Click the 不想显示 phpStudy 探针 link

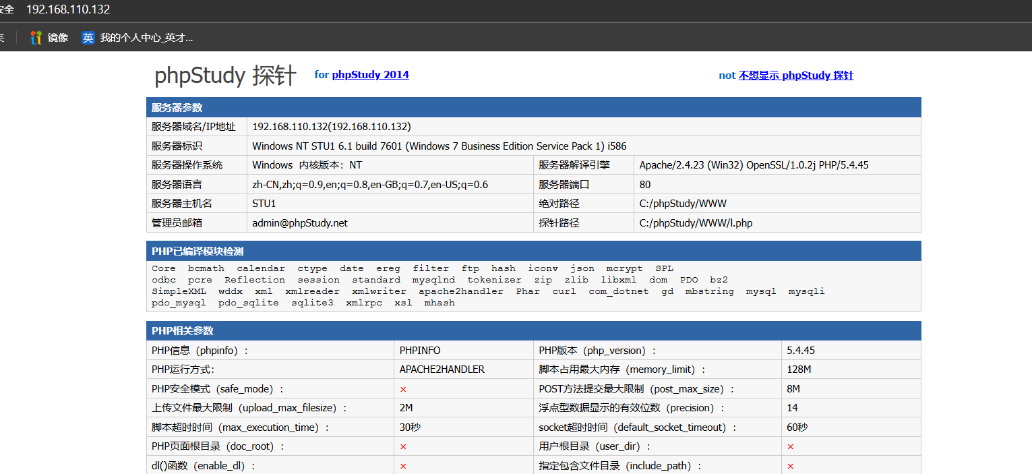pyautogui.click(x=796, y=76)
